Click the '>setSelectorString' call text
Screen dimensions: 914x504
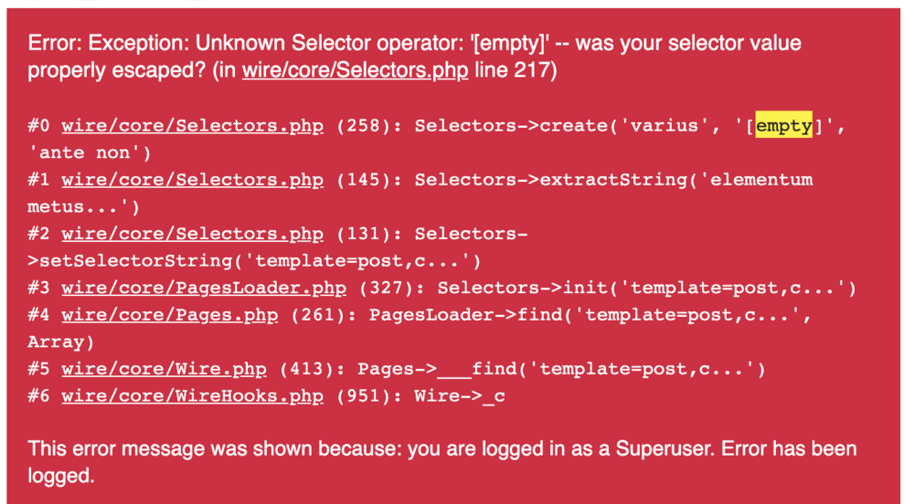[128, 261]
